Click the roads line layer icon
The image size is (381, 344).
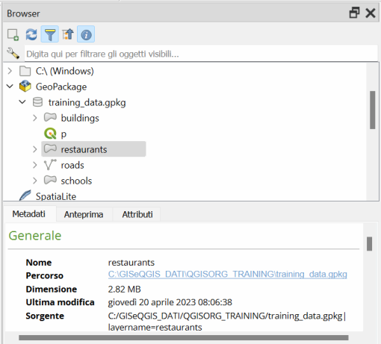pyautogui.click(x=50, y=165)
